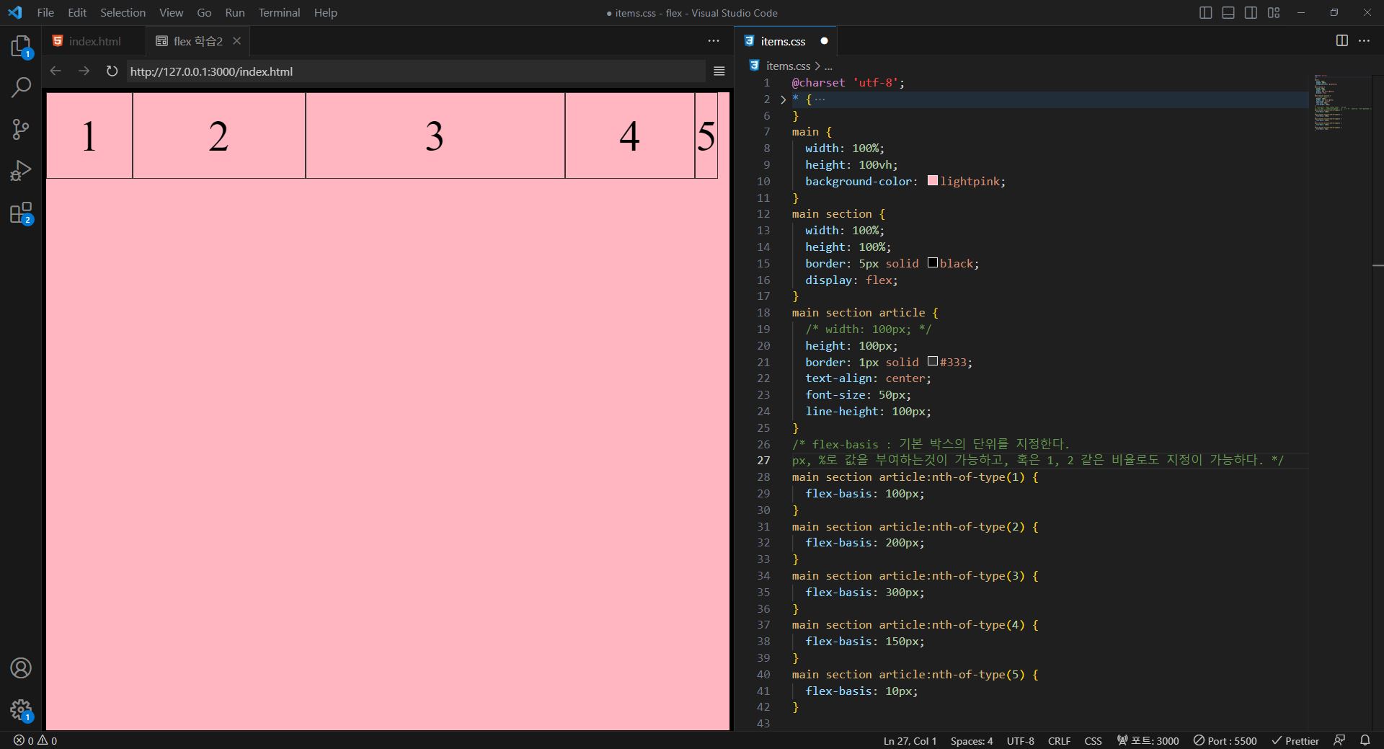The height and width of the screenshot is (749, 1384).
Task: Split the items.css editor to the right
Action: pyautogui.click(x=1341, y=41)
